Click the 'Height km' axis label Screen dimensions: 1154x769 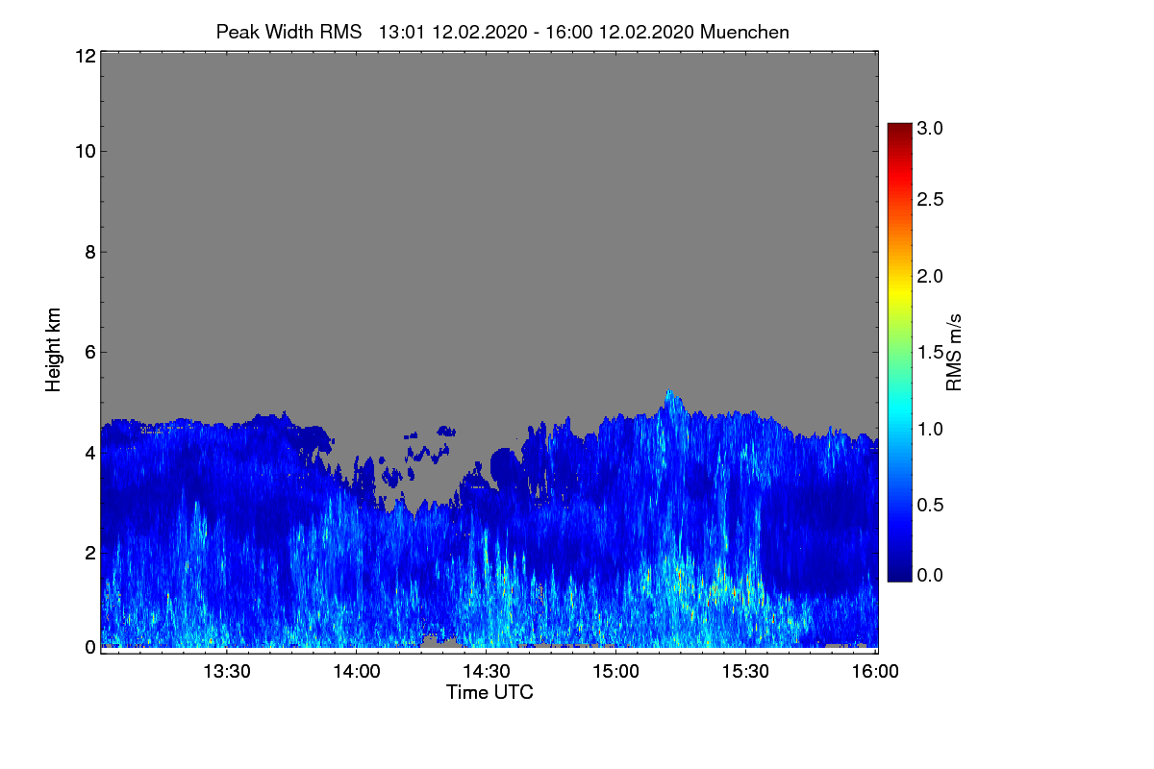53,351
